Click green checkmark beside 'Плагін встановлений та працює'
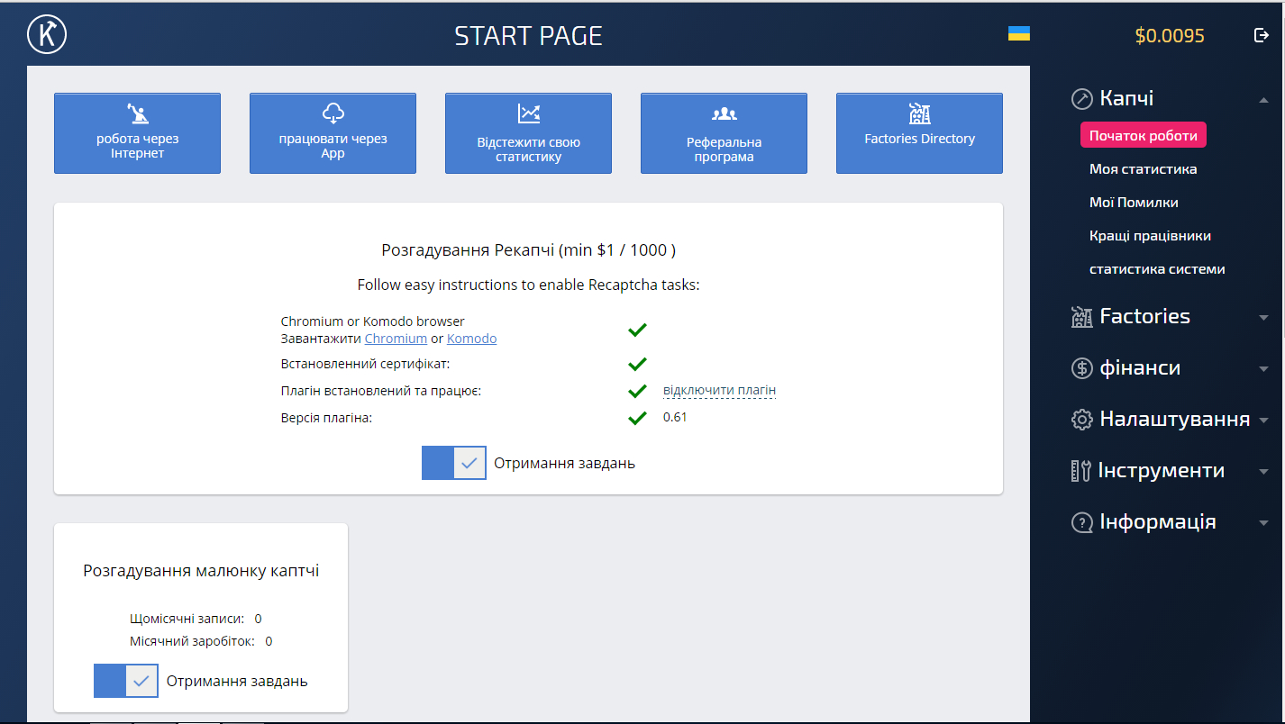 pyautogui.click(x=637, y=391)
